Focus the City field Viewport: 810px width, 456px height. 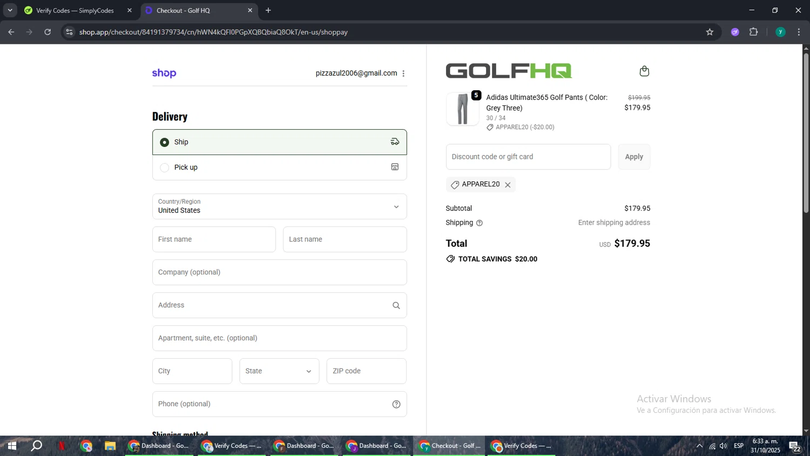click(192, 371)
